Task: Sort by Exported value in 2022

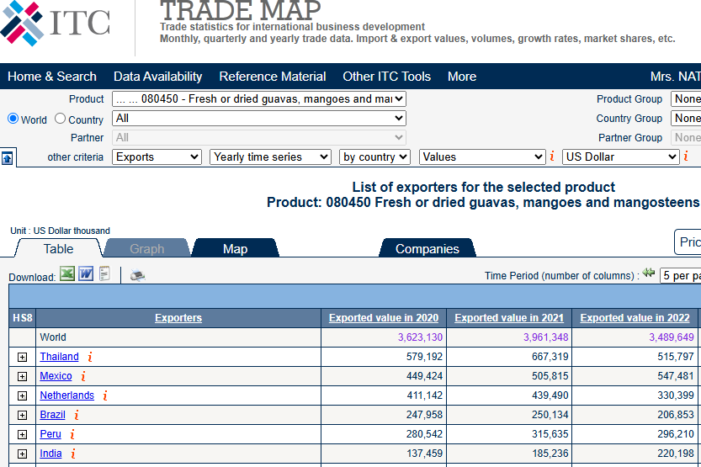Action: 635,318
